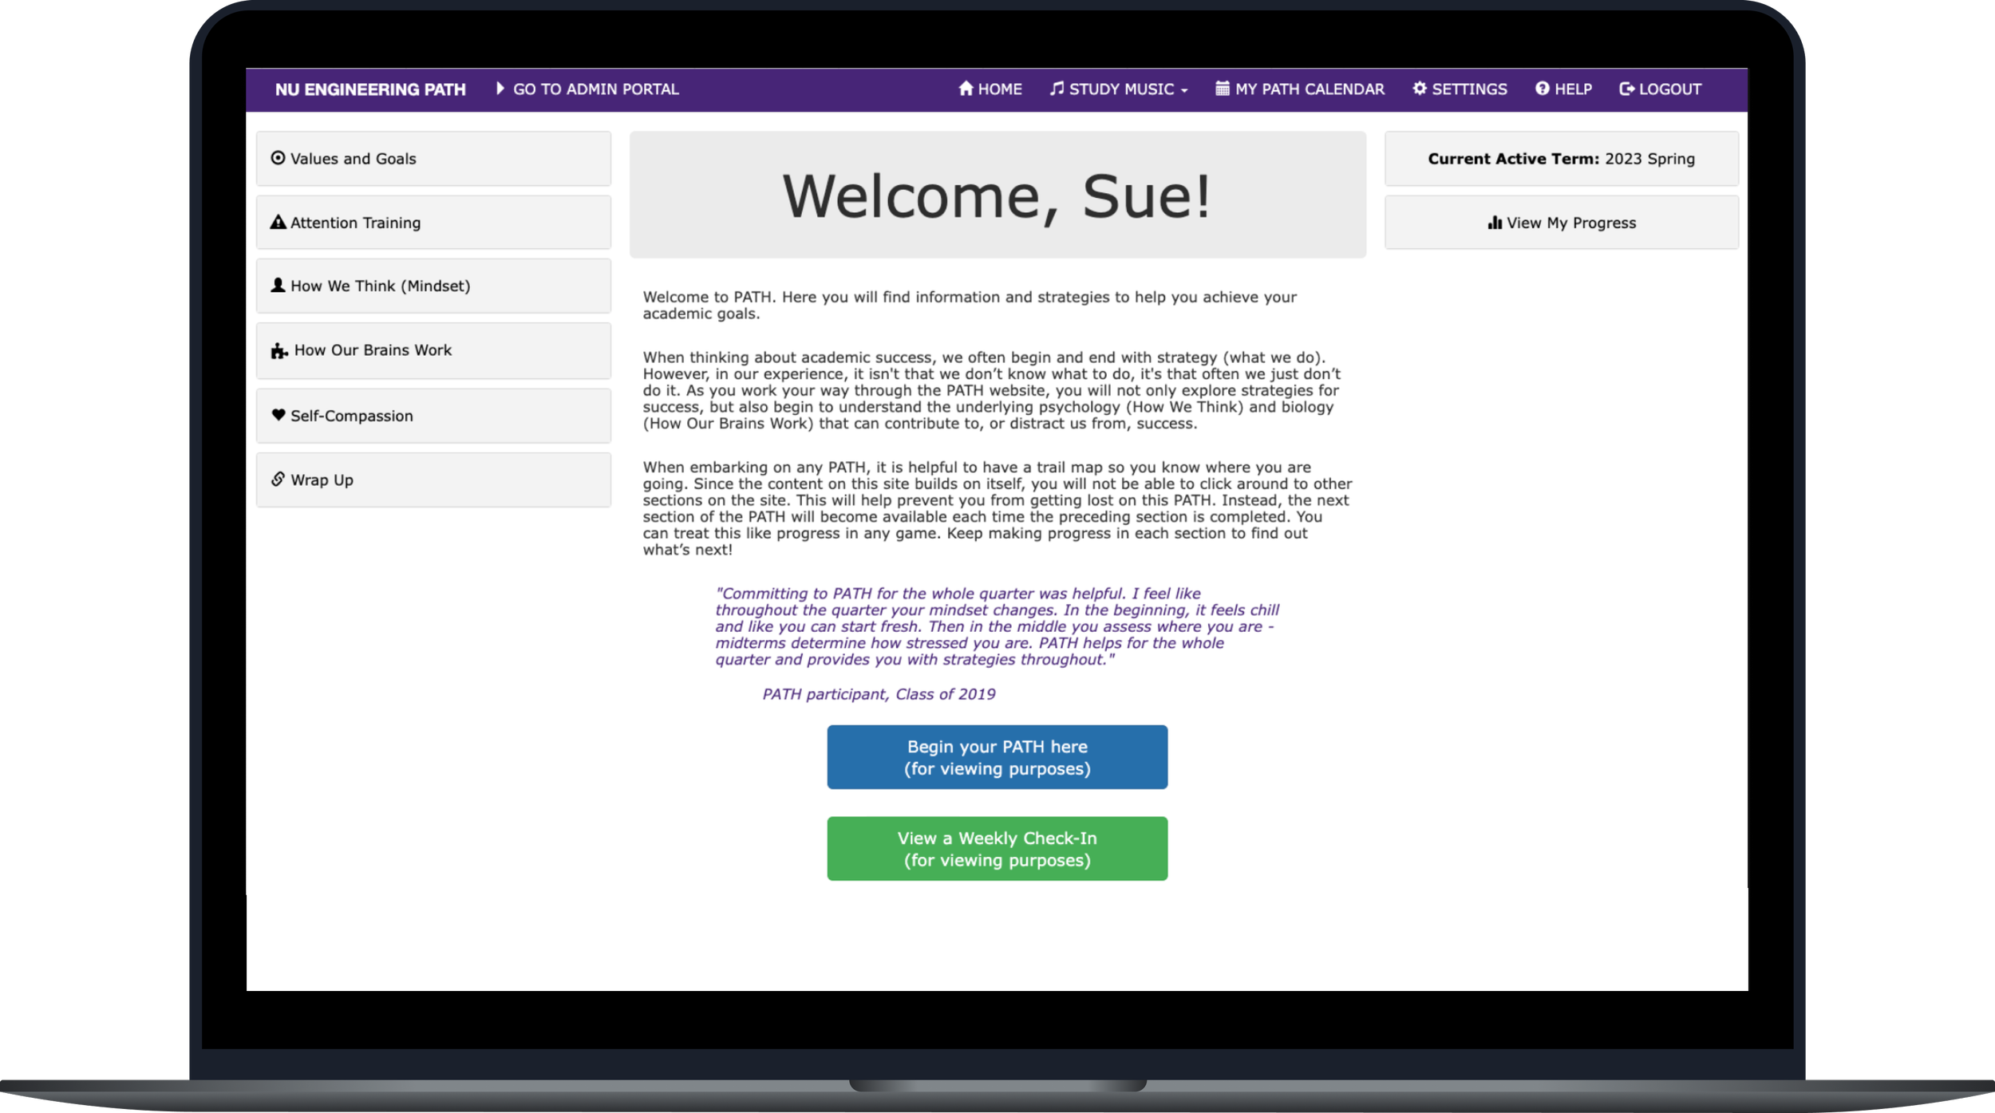Open the My Path Calendar link text
This screenshot has width=1995, height=1113.
[x=1310, y=89]
